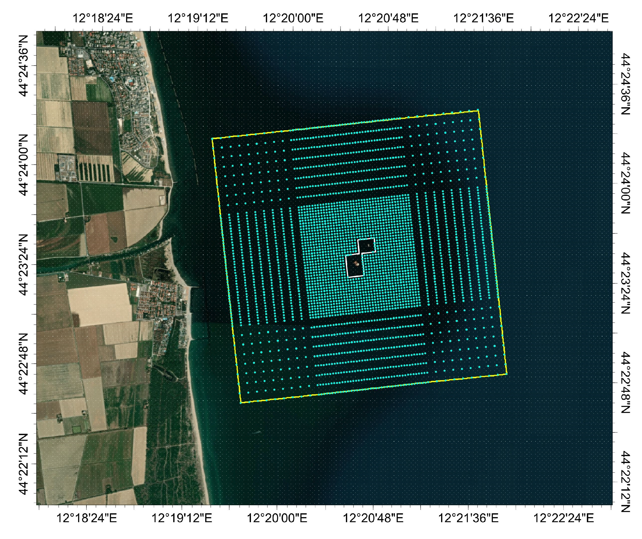Image resolution: width=642 pixels, height=539 pixels.
Task: Click inside the upper white-outlined square
Action: click(367, 246)
